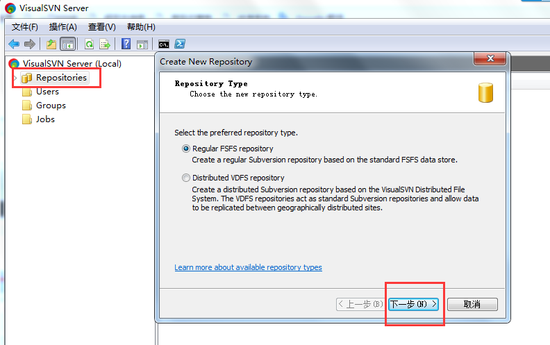Close the Create New Repository dialog

[490, 58]
